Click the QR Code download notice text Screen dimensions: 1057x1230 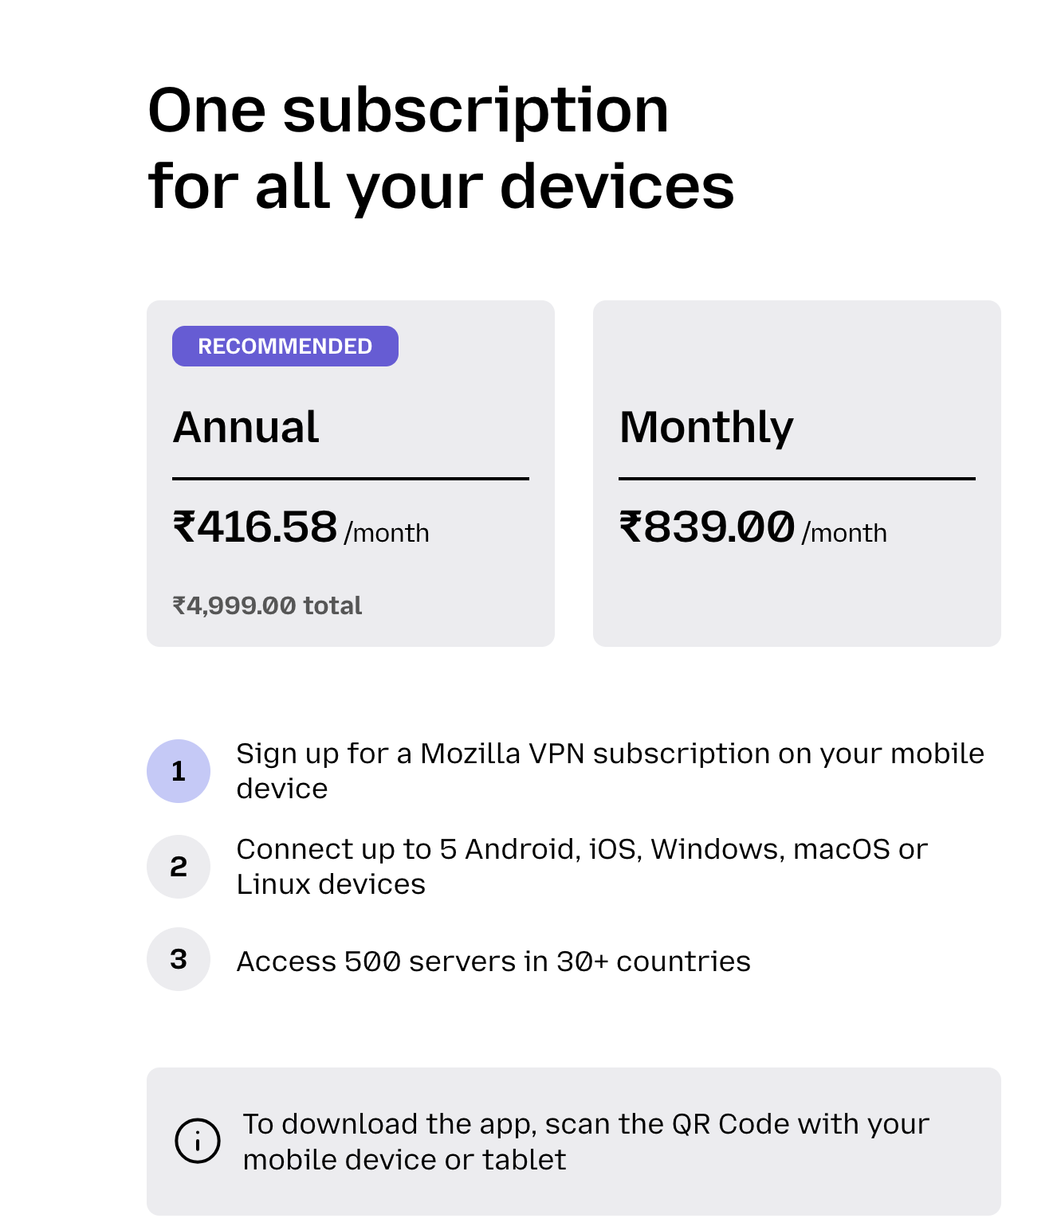(586, 1141)
